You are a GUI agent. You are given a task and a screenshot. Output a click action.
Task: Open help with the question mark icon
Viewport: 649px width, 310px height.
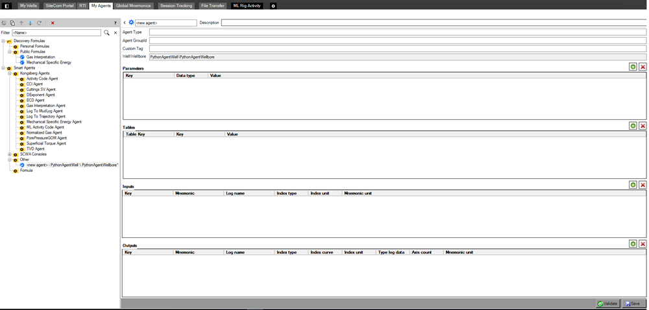pos(115,23)
